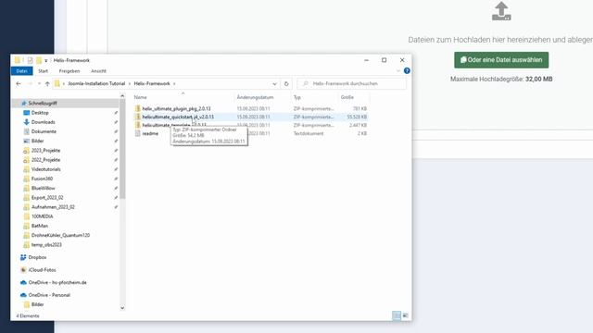Open Export_2023_02 folder in sidebar
593x333 pixels.
(47, 197)
